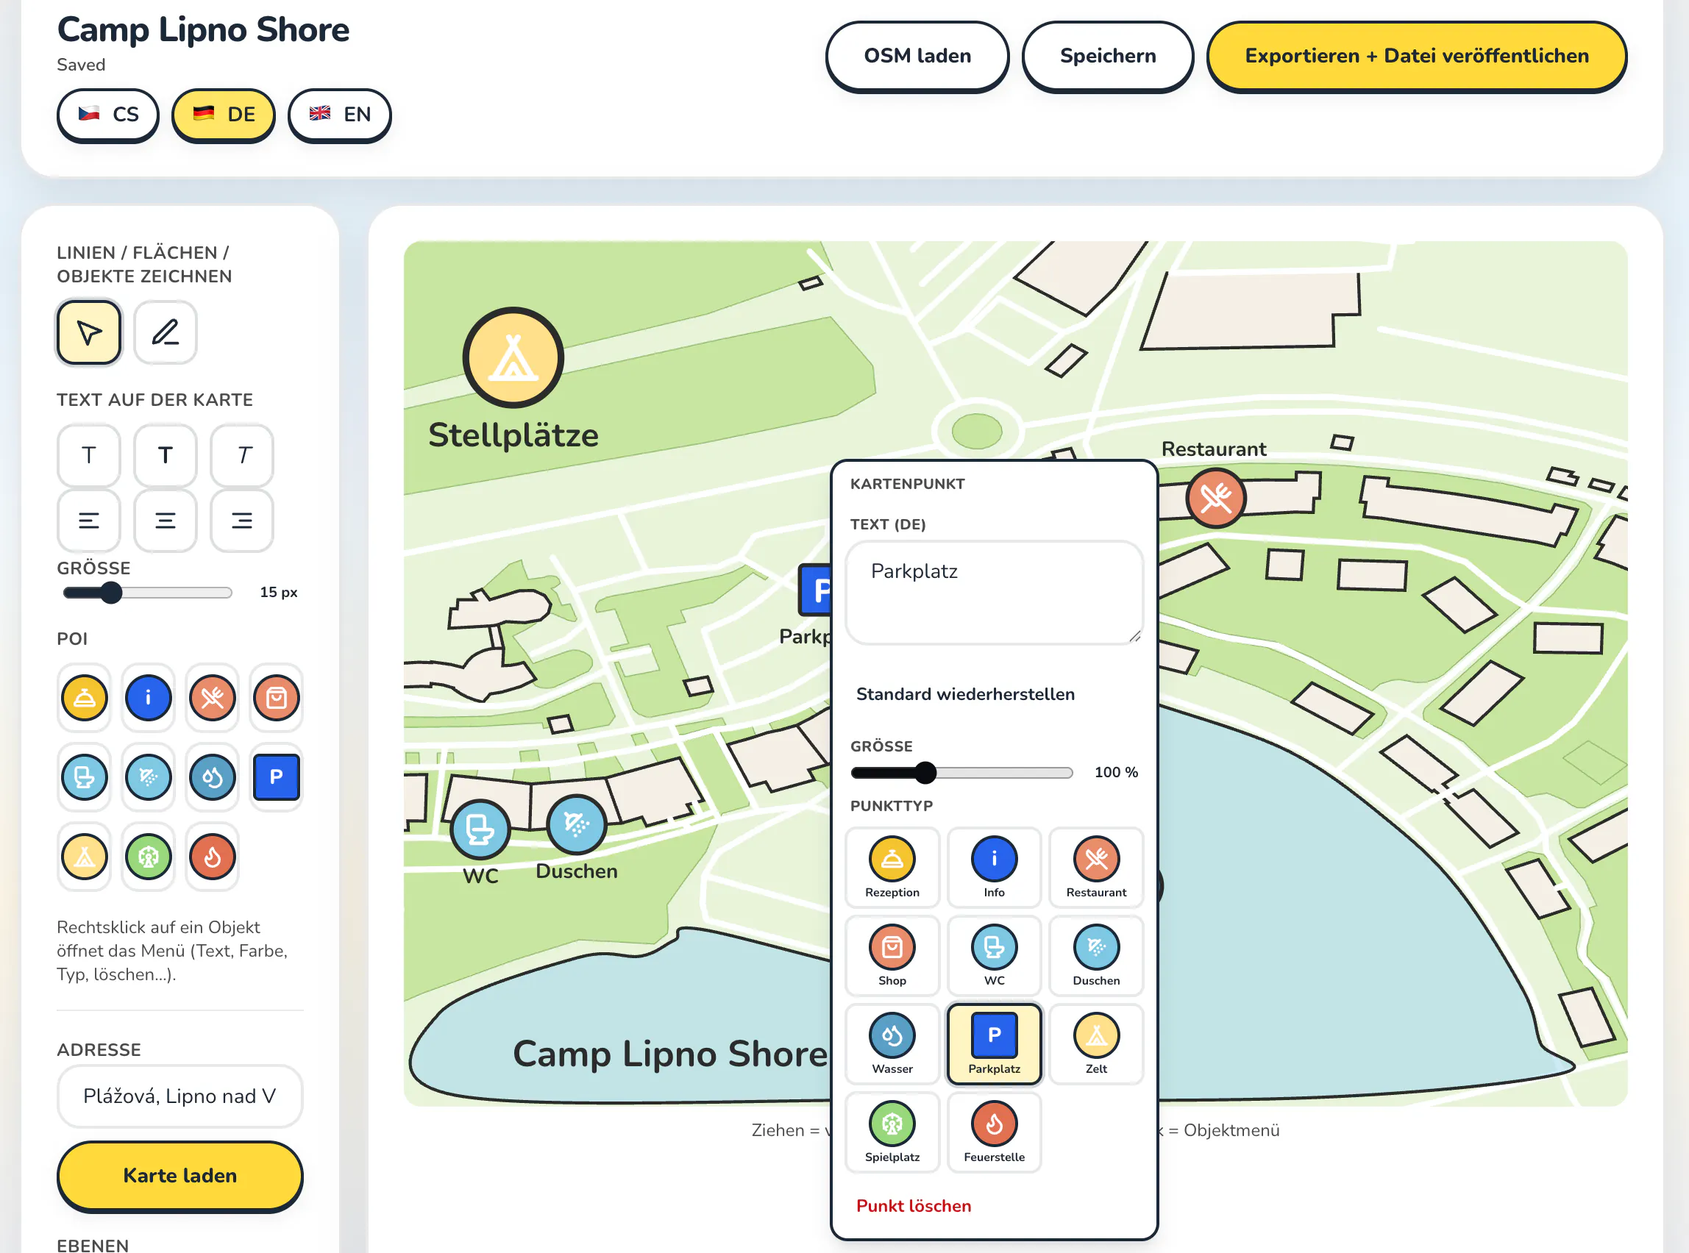Align text right
The image size is (1689, 1253).
tap(242, 521)
